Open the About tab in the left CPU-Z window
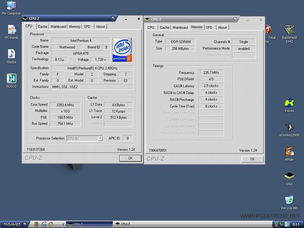304x228 pixels. (100, 27)
